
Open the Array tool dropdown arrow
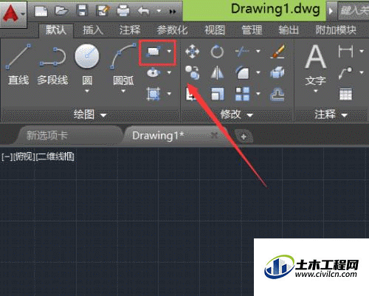(258, 94)
